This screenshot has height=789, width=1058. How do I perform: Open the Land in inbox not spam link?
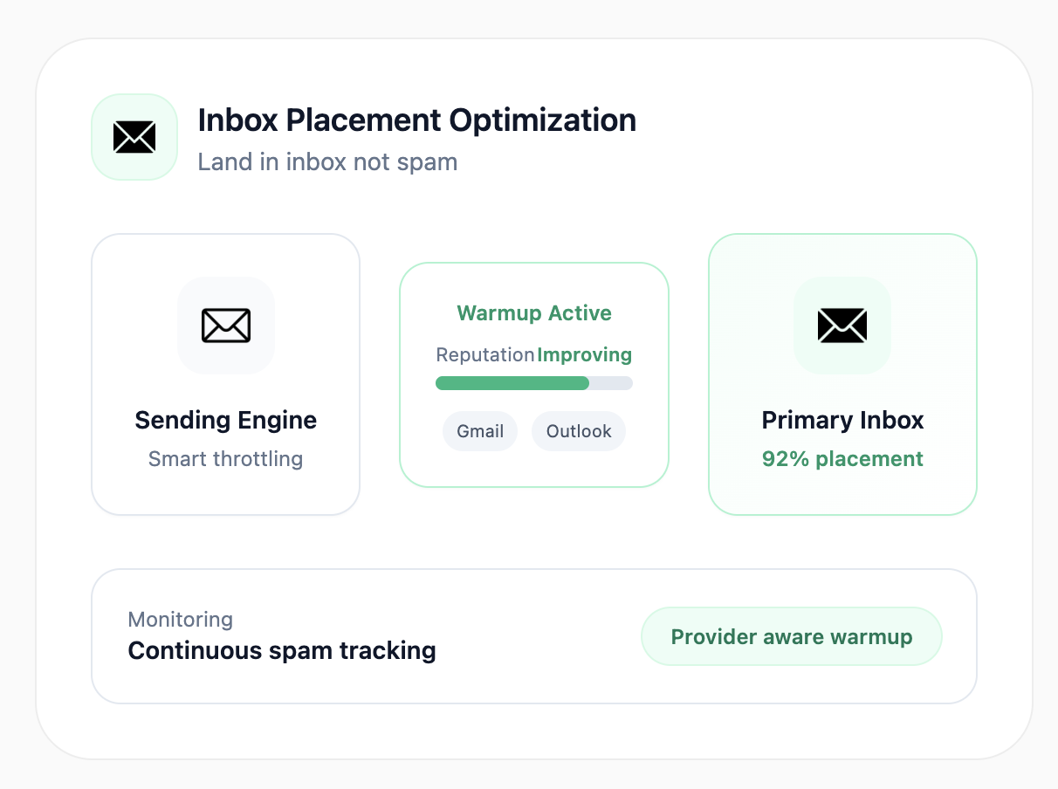coord(327,161)
